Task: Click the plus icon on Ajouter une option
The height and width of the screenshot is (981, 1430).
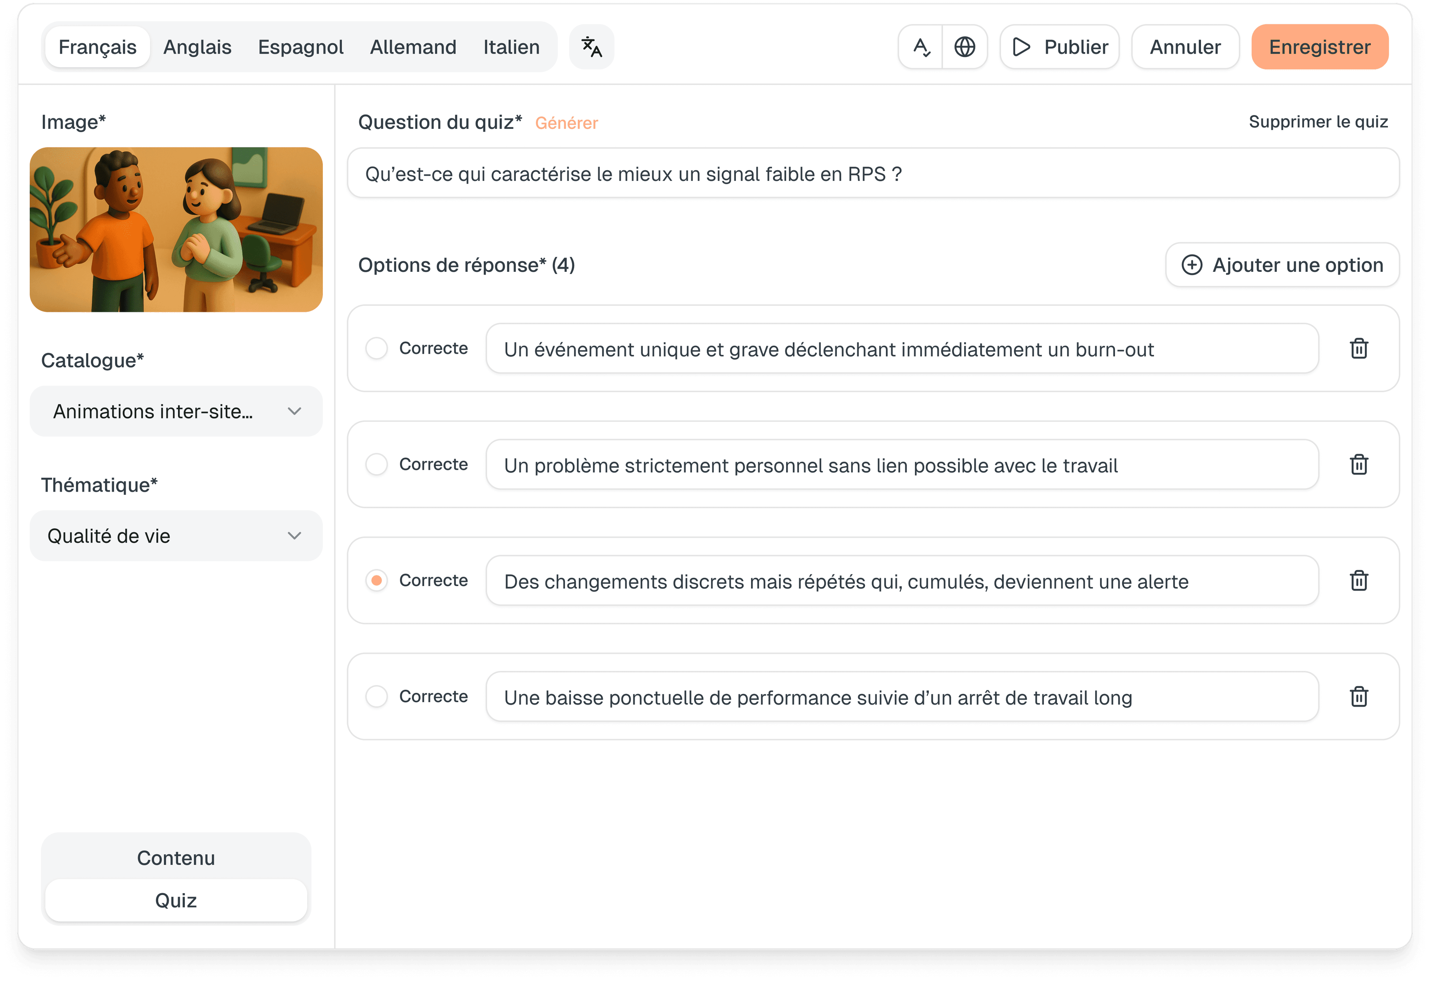Action: click(1192, 265)
